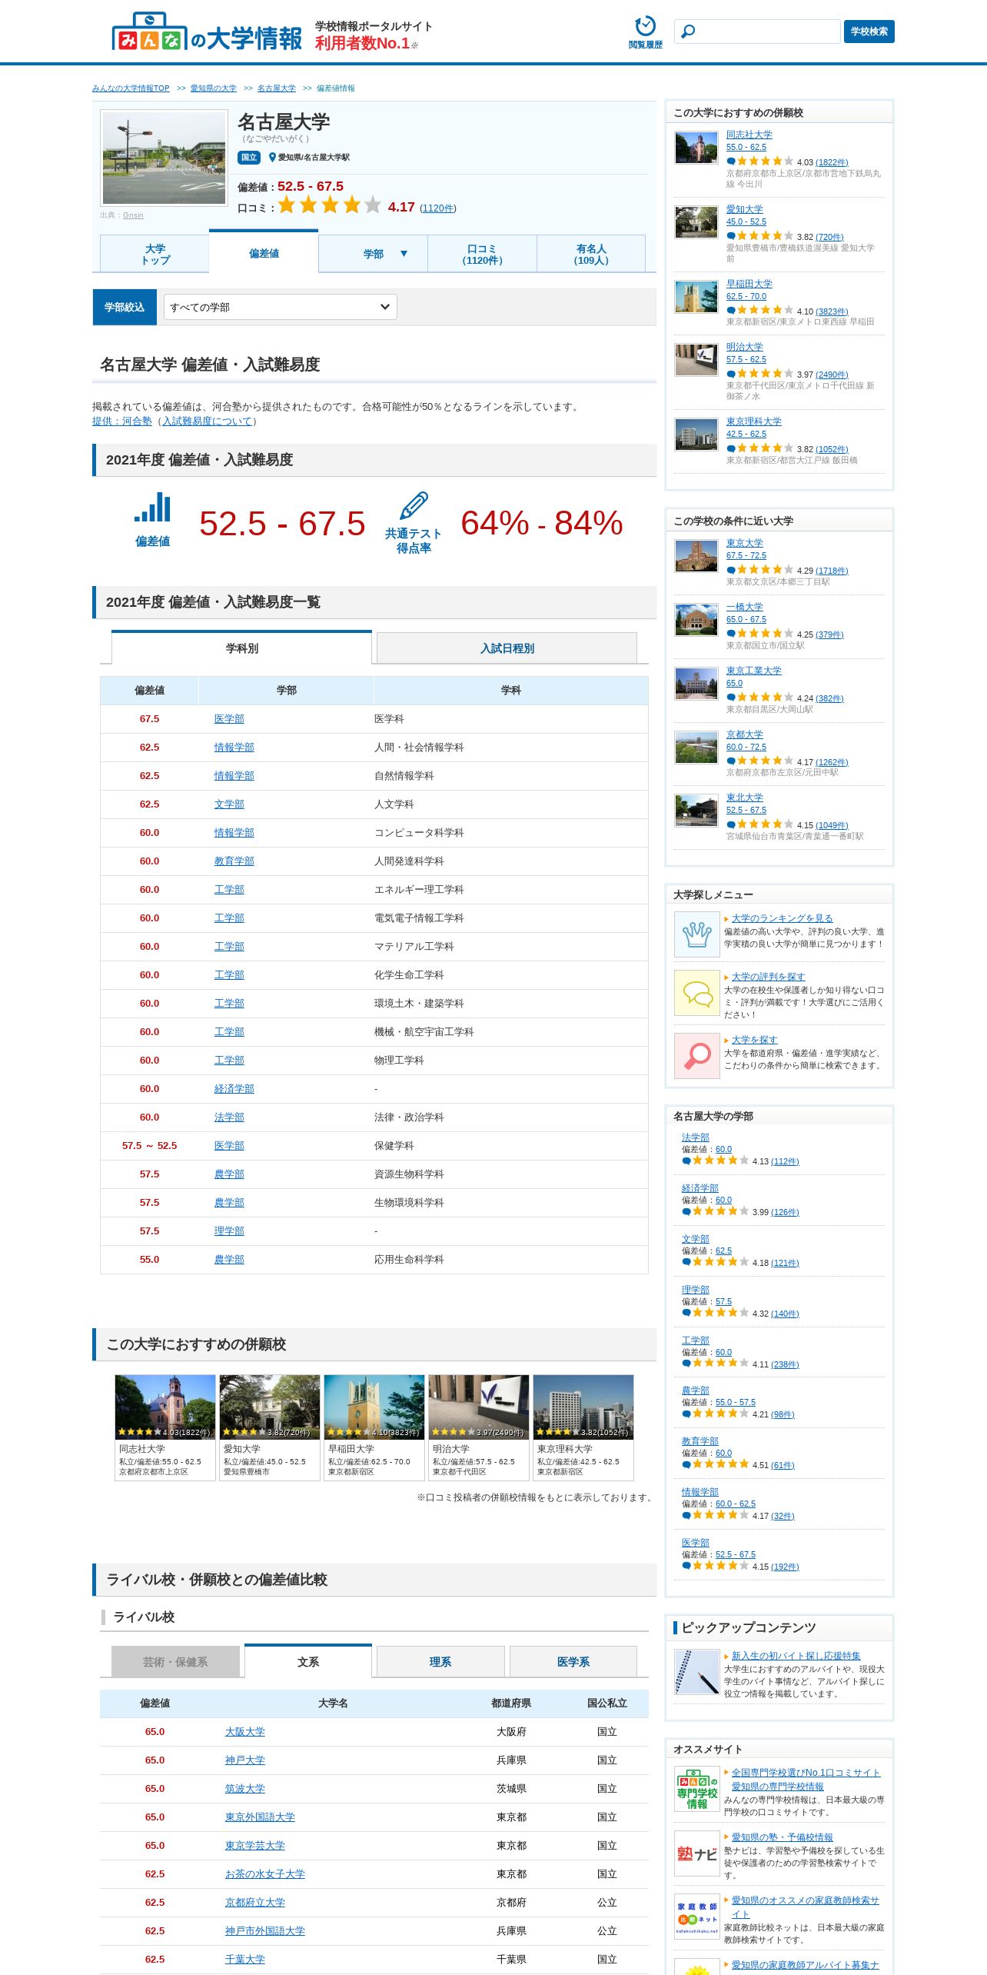Open the 新入生の初バイト探し応援特集 link

pyautogui.click(x=796, y=1656)
